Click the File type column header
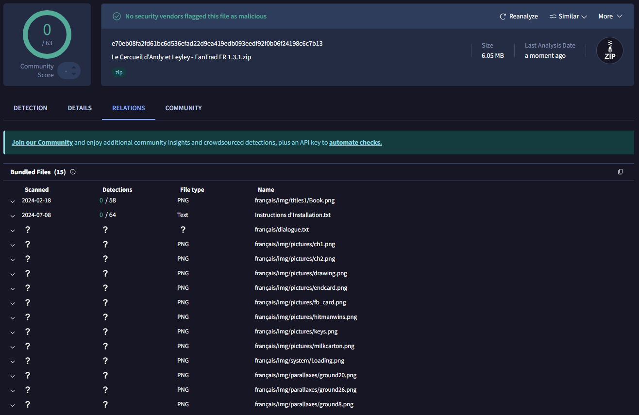 point(192,190)
